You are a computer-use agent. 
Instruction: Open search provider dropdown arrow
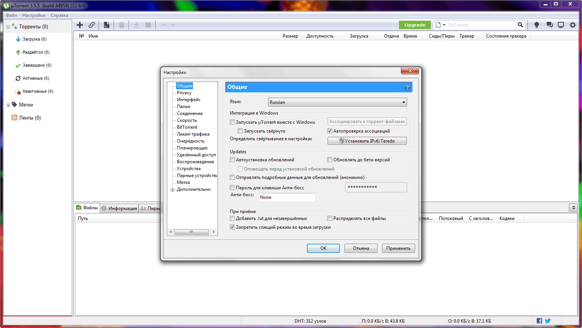[x=444, y=25]
